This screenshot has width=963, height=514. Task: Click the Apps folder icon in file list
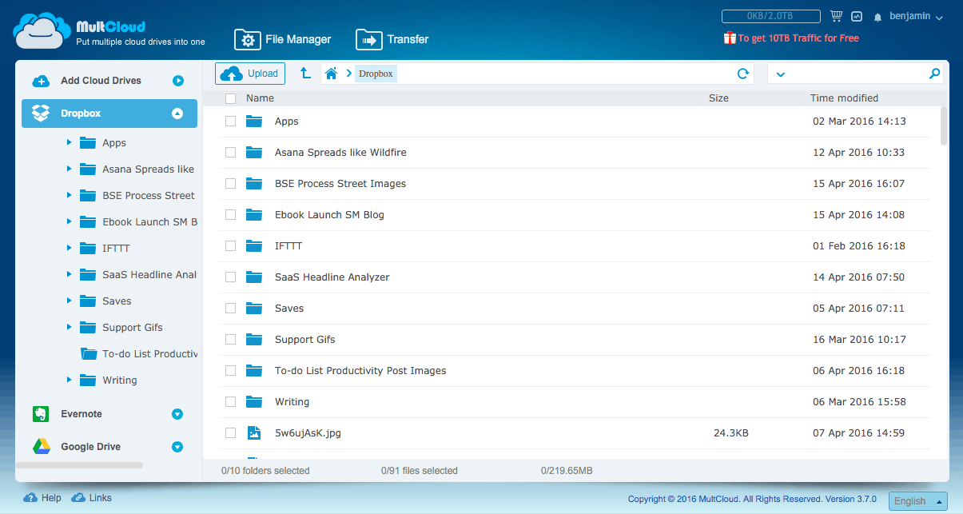click(254, 121)
